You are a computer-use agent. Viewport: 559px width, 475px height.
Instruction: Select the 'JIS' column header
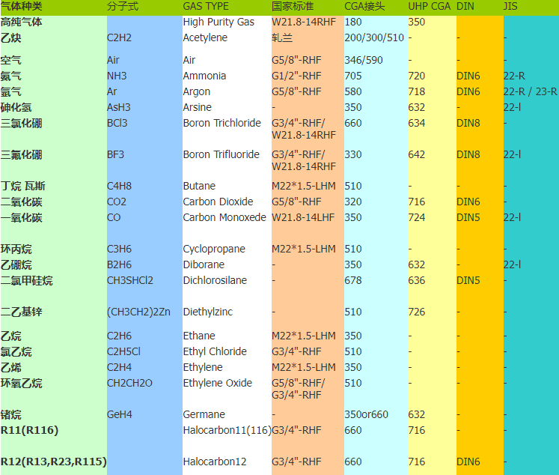tap(510, 7)
